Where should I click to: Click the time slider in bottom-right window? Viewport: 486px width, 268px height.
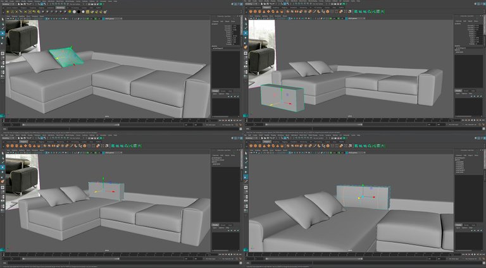point(350,254)
